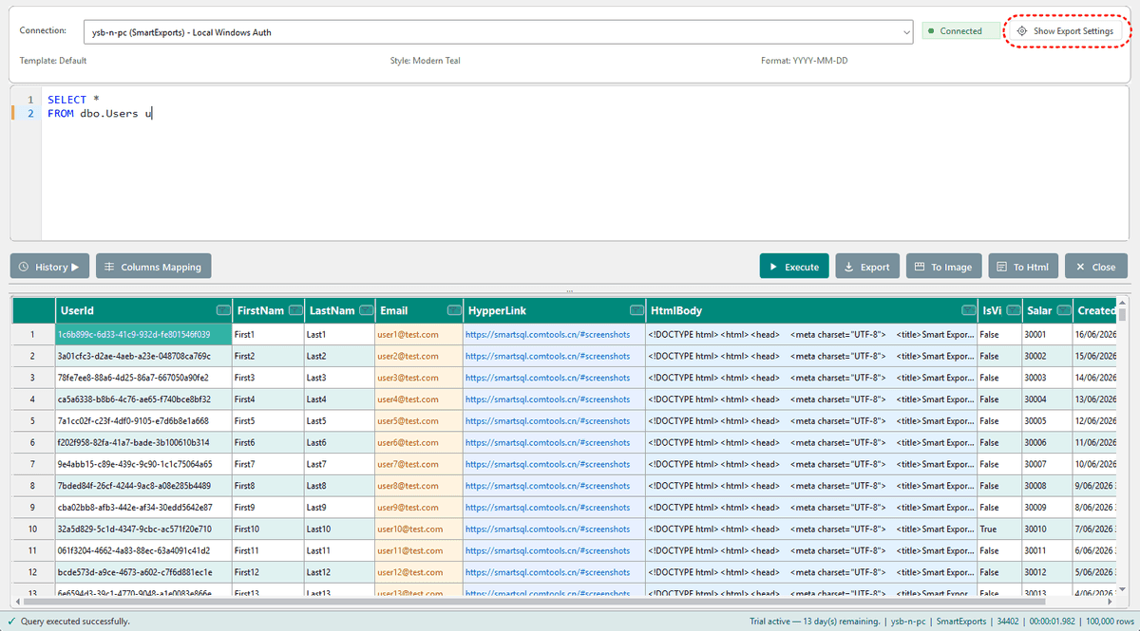Click 'Query executed successfully.' status text
This screenshot has width=1140, height=631.
[75, 622]
